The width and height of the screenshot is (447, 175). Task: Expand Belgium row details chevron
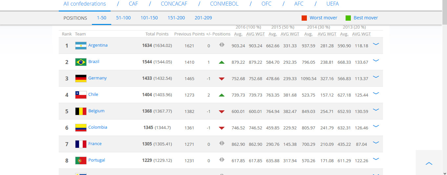click(376, 109)
